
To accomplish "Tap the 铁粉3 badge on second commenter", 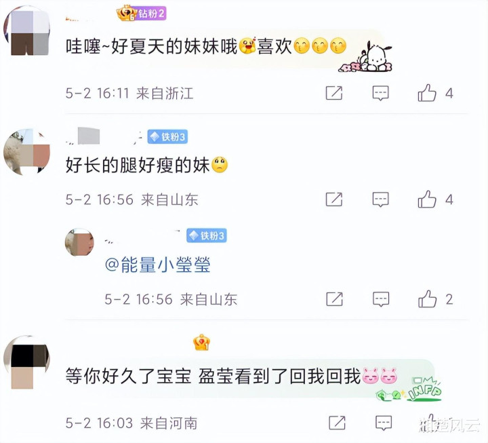I will (x=167, y=136).
